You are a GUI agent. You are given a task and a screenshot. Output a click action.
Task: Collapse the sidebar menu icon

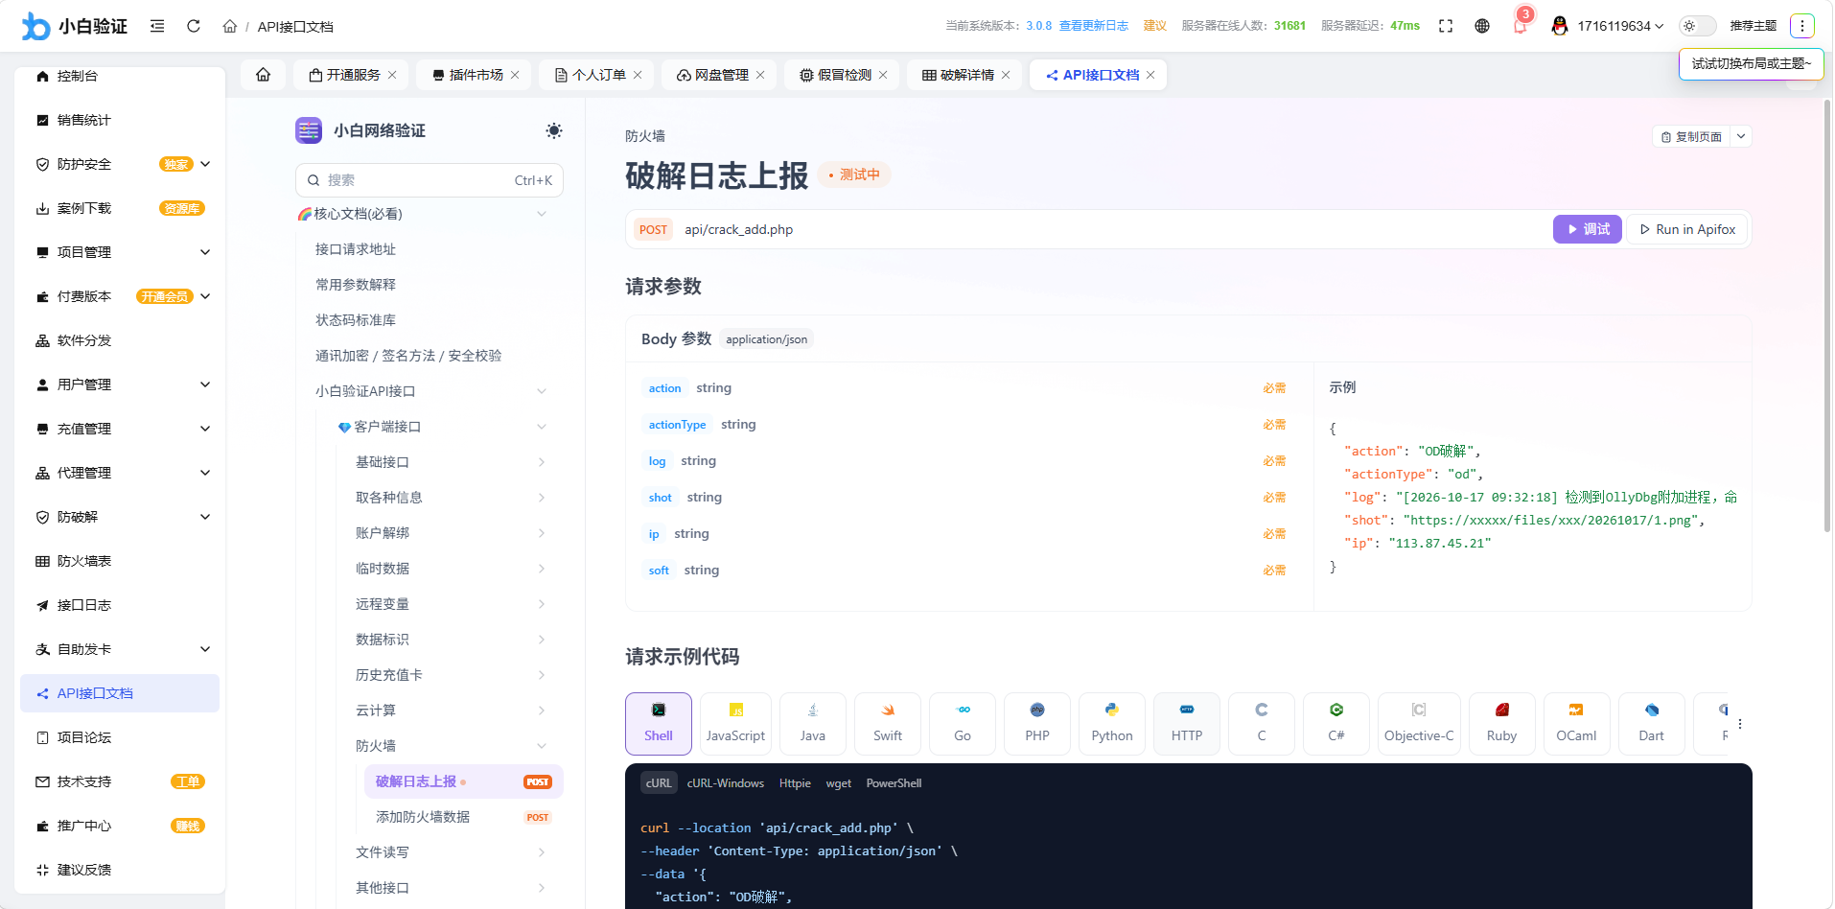(x=157, y=26)
